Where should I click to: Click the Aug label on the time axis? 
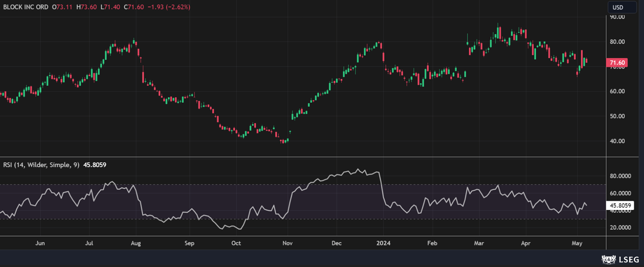click(136, 243)
